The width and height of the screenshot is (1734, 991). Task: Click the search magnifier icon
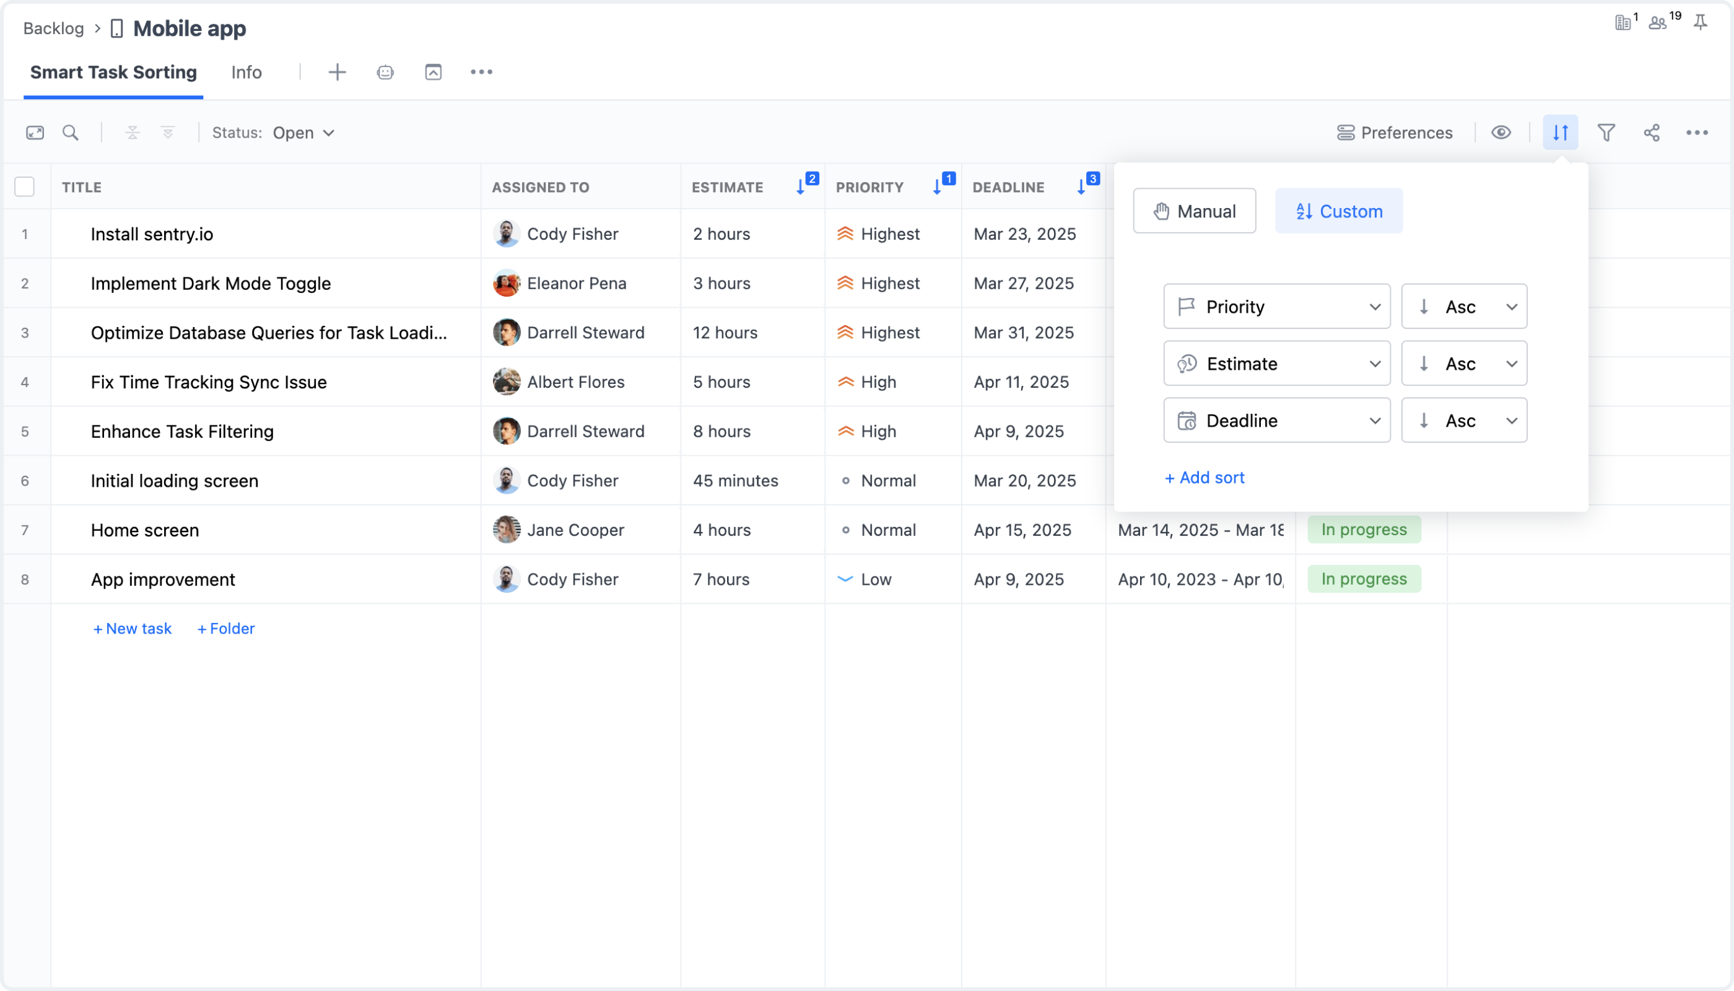coord(70,133)
